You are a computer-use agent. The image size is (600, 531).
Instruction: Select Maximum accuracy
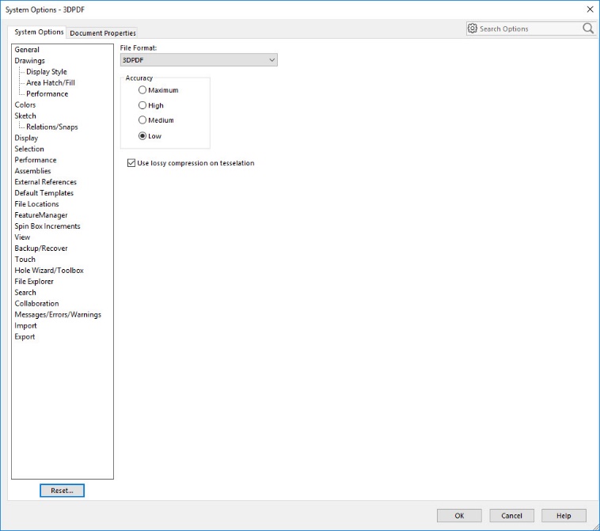(142, 90)
